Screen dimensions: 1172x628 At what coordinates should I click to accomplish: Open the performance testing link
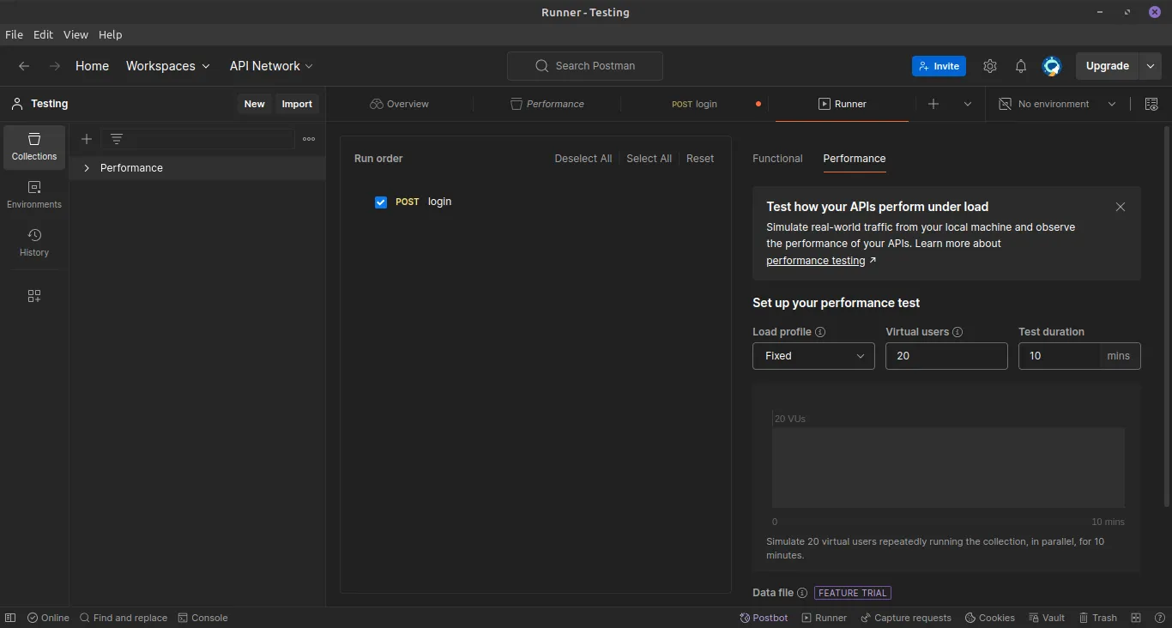pos(815,261)
